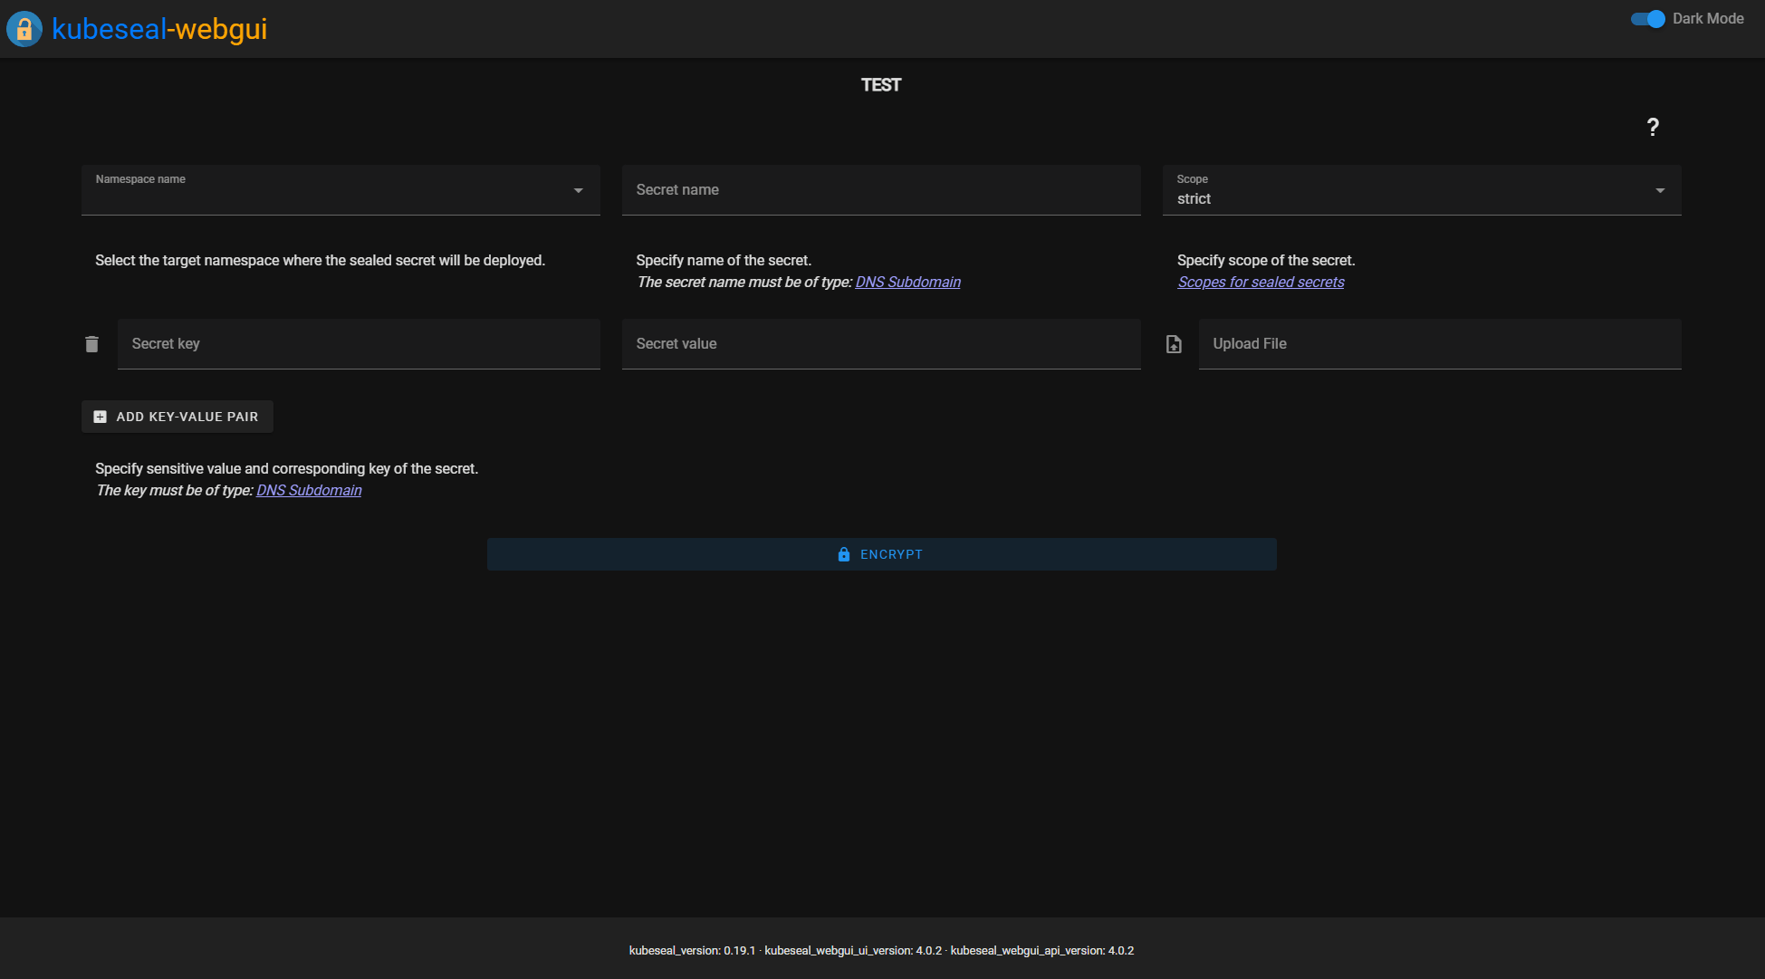Click the plus icon on Add Key-Value Pair
The image size is (1765, 979).
[x=101, y=417]
